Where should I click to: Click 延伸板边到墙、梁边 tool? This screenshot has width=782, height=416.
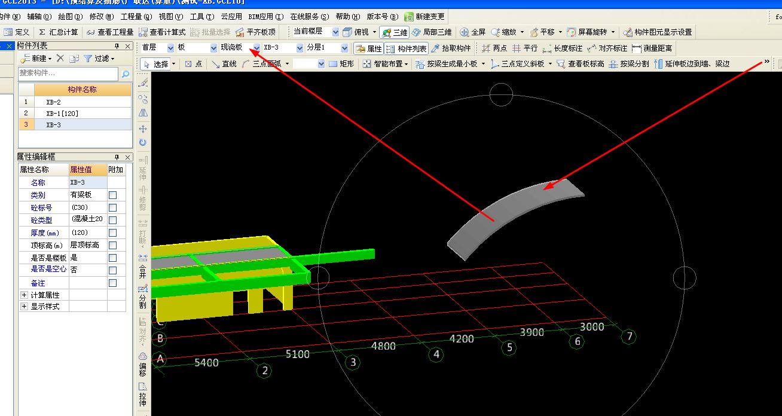pyautogui.click(x=692, y=63)
